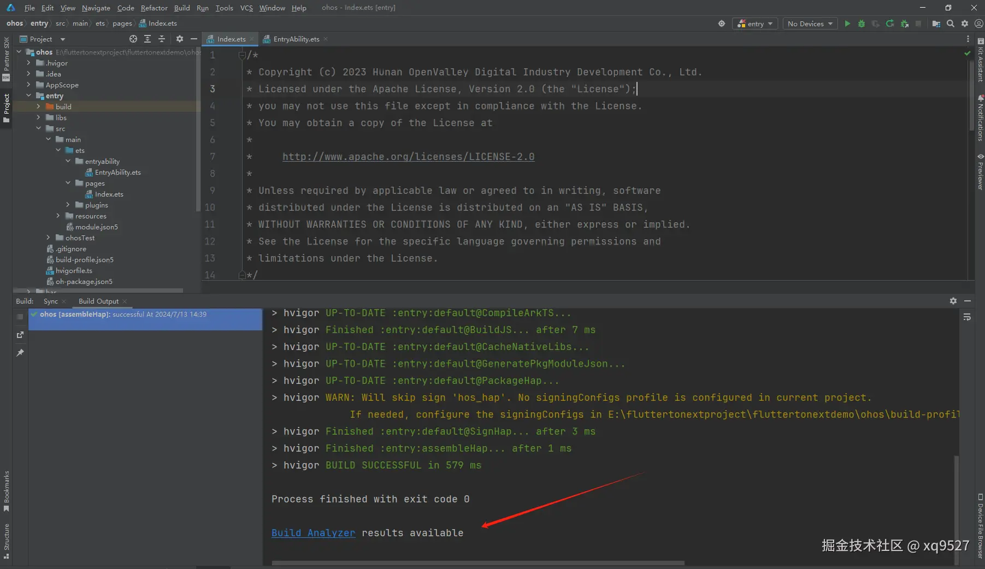
Task: Open the user account avatar icon
Action: point(979,23)
